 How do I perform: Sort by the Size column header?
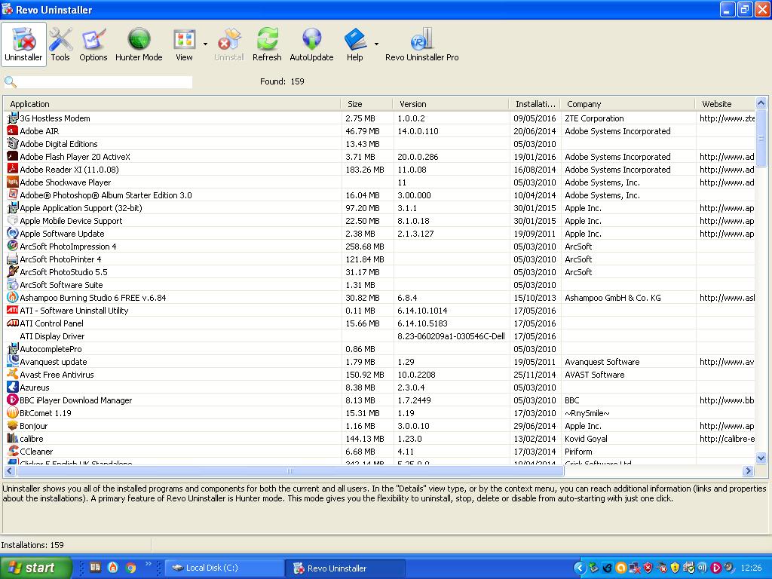[x=366, y=104]
